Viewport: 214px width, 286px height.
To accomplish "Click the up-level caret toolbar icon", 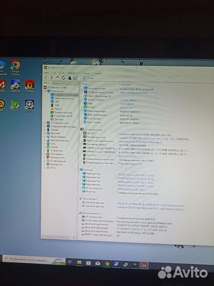I will pyautogui.click(x=58, y=77).
